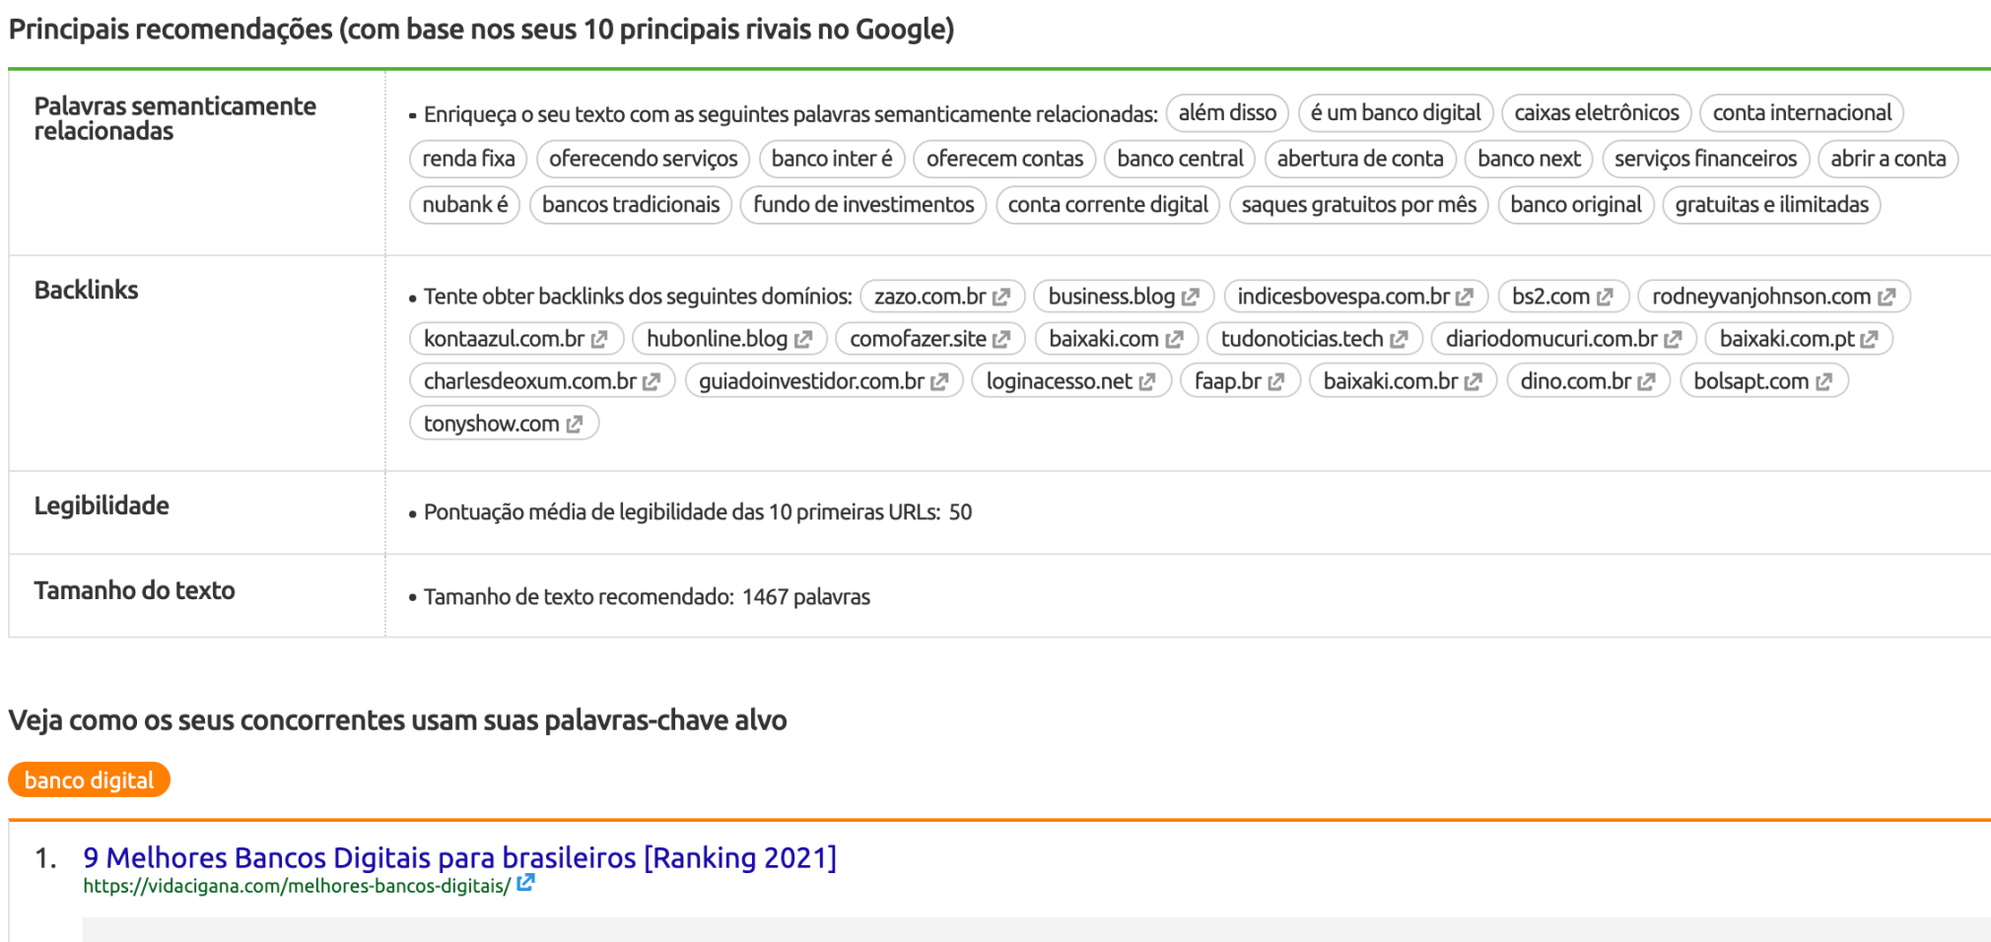The height and width of the screenshot is (942, 1991).
Task: Click 'Palavras semanticamente relacionadas' heading
Action: (175, 118)
